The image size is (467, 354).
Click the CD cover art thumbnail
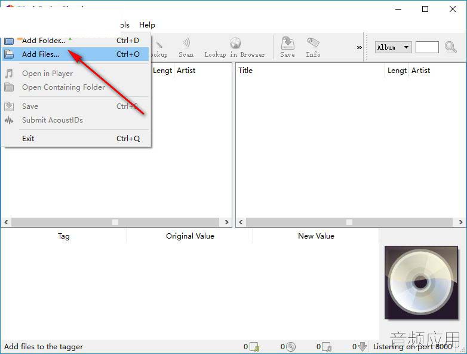point(421,282)
